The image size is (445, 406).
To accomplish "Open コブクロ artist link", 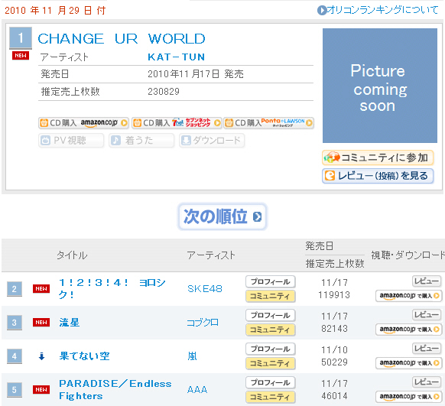I will [x=203, y=323].
